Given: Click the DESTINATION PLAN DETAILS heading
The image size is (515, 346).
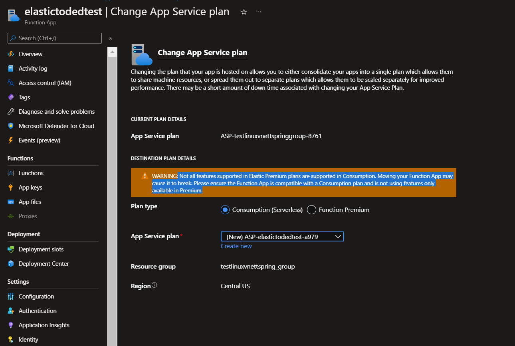Looking at the screenshot, I should point(163,158).
